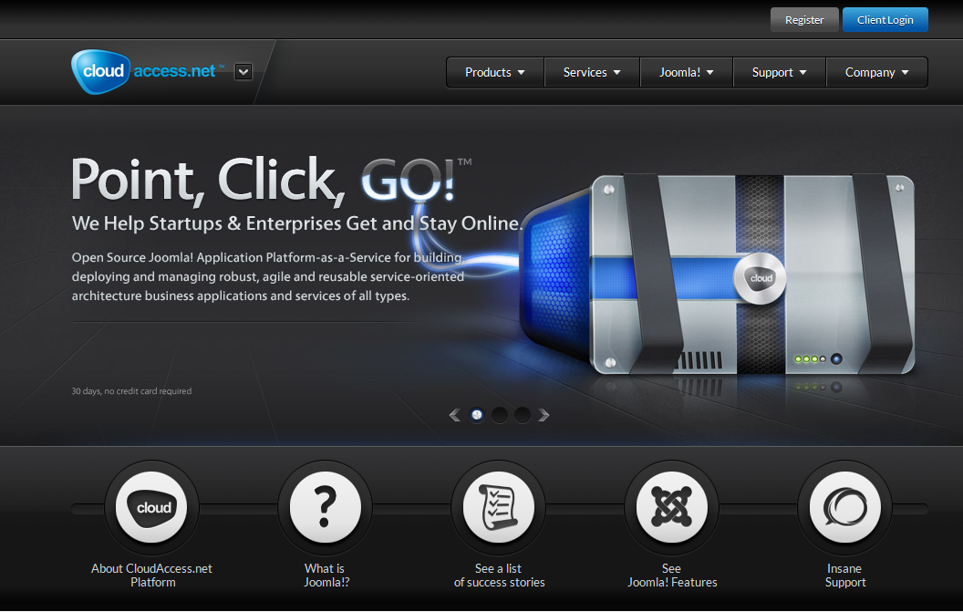Open the Joomla! menu

(x=686, y=72)
